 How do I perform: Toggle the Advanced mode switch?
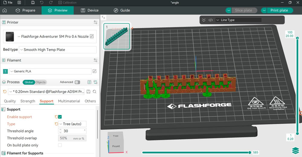[77, 82]
